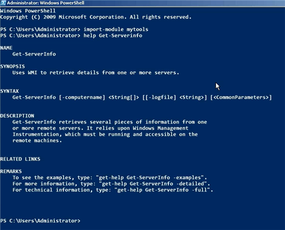Click the PowerShell icon in title bar

tap(3, 3)
